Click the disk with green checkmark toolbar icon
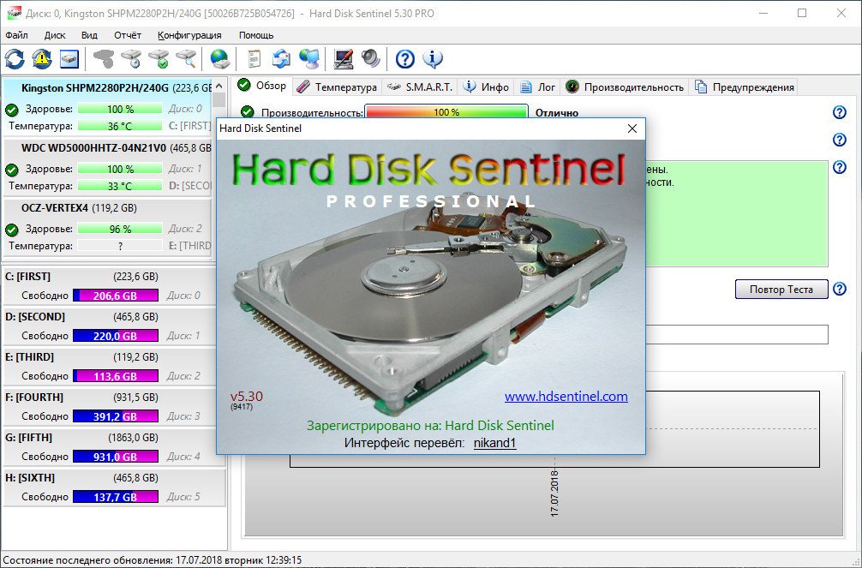This screenshot has width=862, height=568. click(159, 59)
